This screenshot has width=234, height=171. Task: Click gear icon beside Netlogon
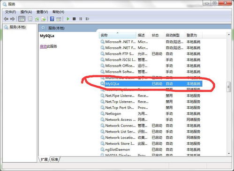tap(102, 113)
